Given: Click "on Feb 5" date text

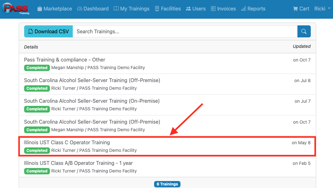Looking at the screenshot, I should click(301, 163).
